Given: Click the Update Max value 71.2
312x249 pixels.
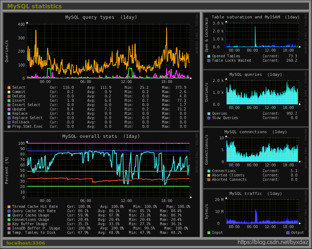Looking at the screenshot, I should click(x=182, y=109).
